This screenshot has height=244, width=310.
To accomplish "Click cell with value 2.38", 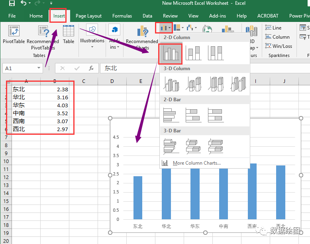I will [x=55, y=89].
